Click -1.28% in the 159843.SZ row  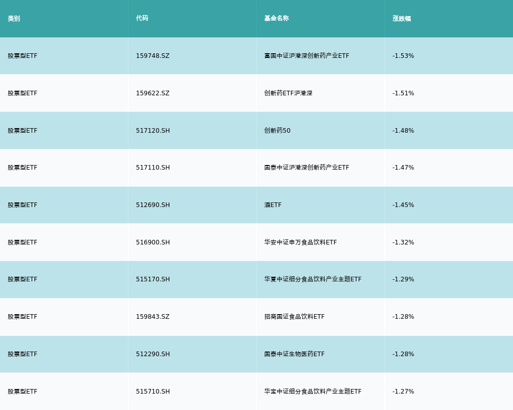point(403,317)
